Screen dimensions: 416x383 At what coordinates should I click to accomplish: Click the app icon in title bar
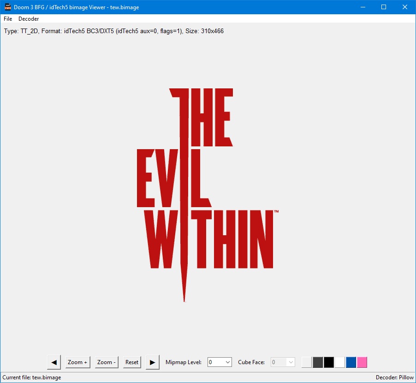tap(8, 7)
